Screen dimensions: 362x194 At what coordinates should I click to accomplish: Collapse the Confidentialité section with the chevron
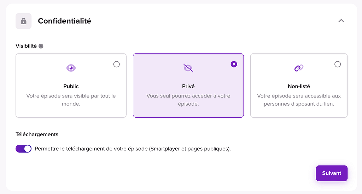click(x=341, y=21)
